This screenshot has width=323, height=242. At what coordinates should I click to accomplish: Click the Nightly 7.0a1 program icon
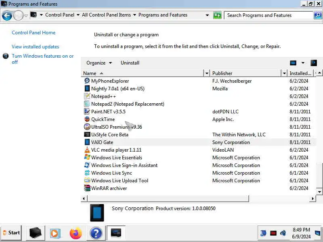[x=87, y=88]
